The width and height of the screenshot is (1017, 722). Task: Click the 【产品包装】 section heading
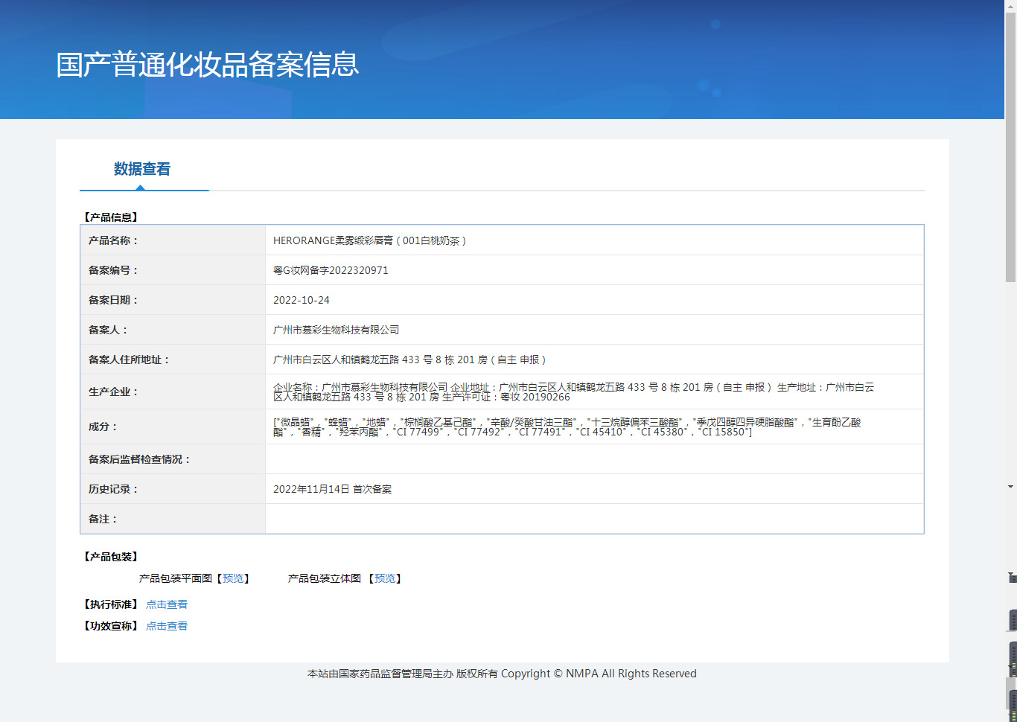(110, 557)
